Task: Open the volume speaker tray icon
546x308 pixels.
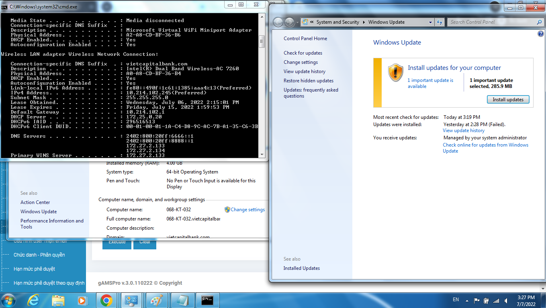Action: click(x=506, y=300)
